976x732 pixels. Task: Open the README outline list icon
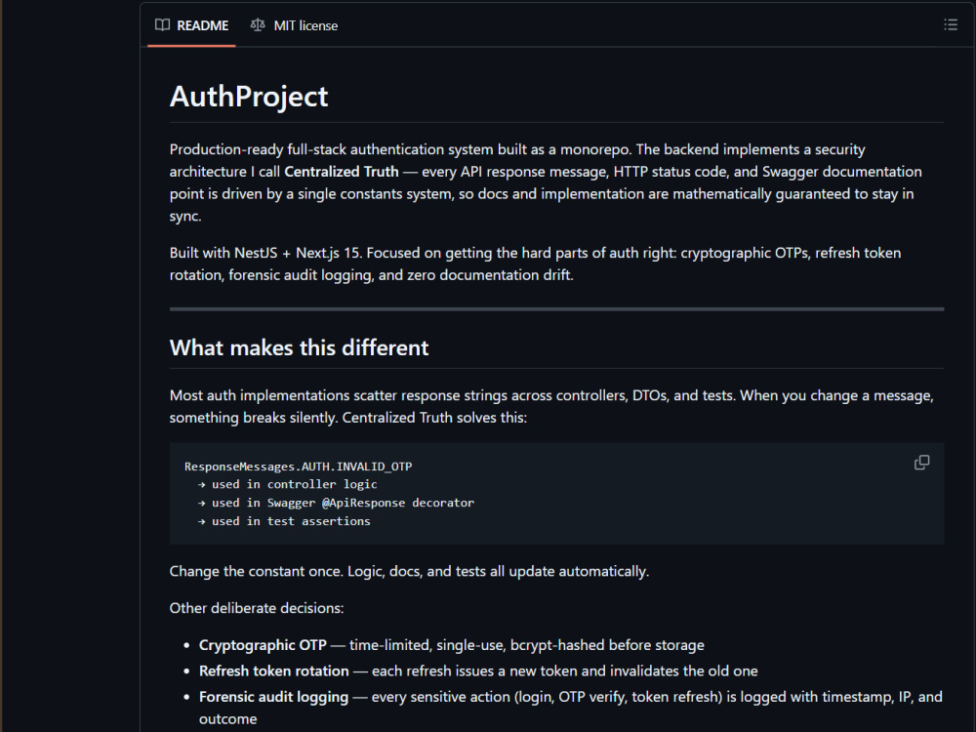click(950, 25)
